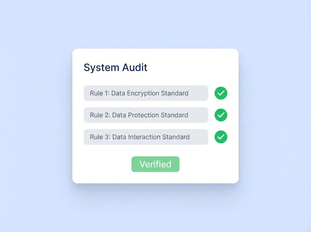Click "Standard" in the Rule 2 row
Viewport: 311px width, 232px height.
pos(174,115)
